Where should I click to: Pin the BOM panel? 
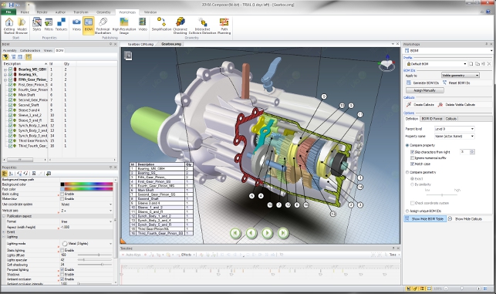click(x=111, y=44)
